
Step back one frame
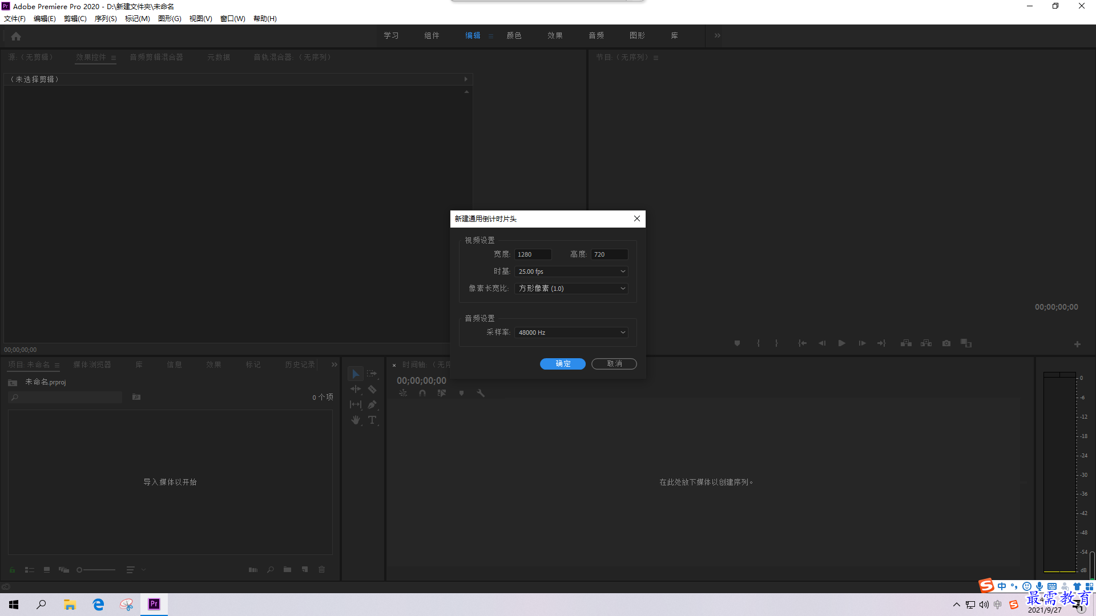pos(822,343)
